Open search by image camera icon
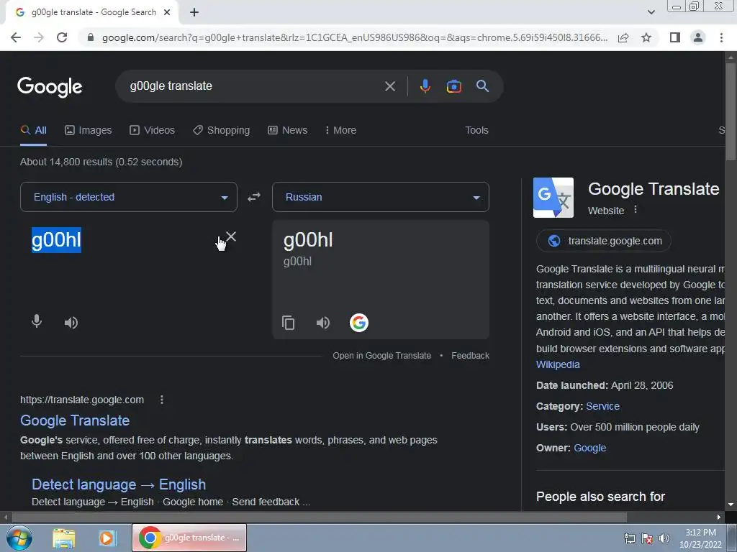This screenshot has height=552, width=737. click(x=453, y=86)
